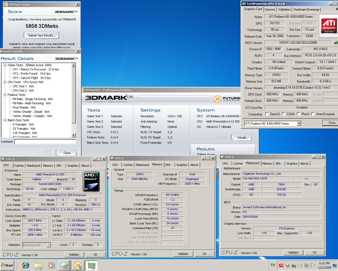Open the Hardware Giveaway tab

306,10
